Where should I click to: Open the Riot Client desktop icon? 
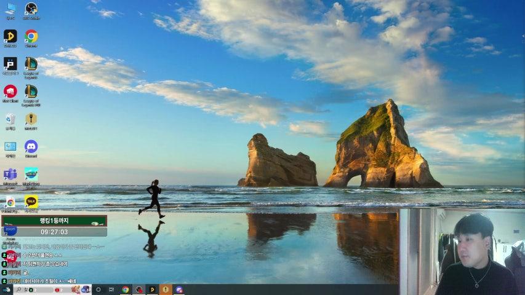pos(10,93)
